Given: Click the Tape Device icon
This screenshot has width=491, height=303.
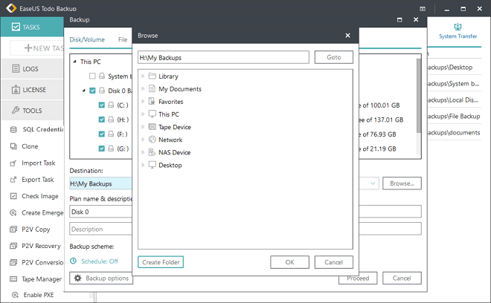Looking at the screenshot, I should coord(152,127).
